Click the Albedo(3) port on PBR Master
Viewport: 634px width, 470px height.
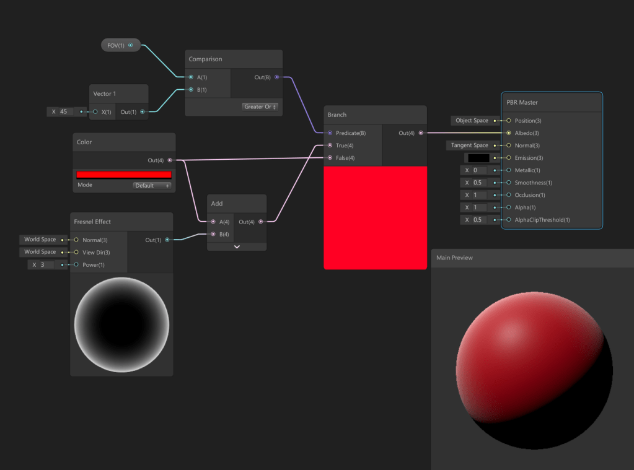tap(509, 133)
